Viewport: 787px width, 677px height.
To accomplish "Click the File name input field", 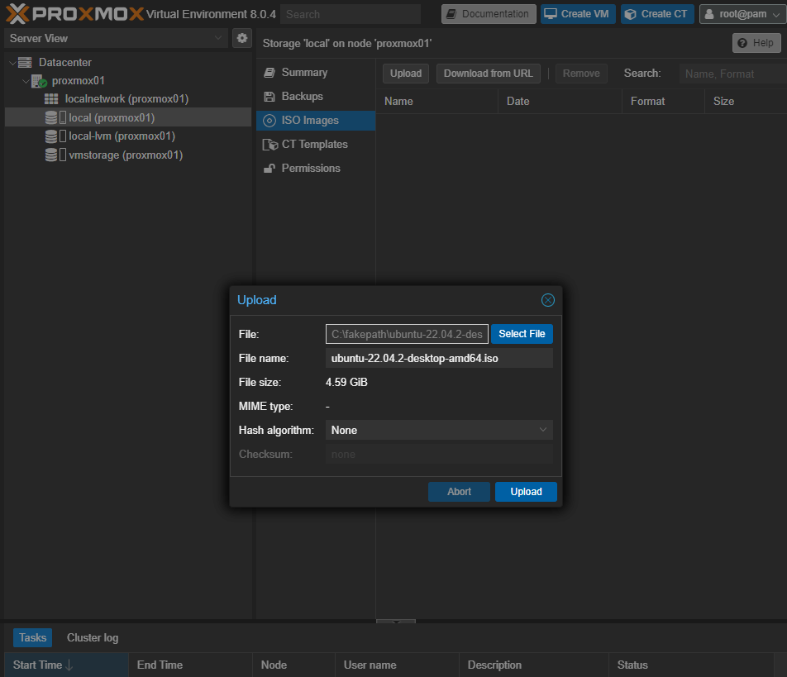I will point(439,358).
